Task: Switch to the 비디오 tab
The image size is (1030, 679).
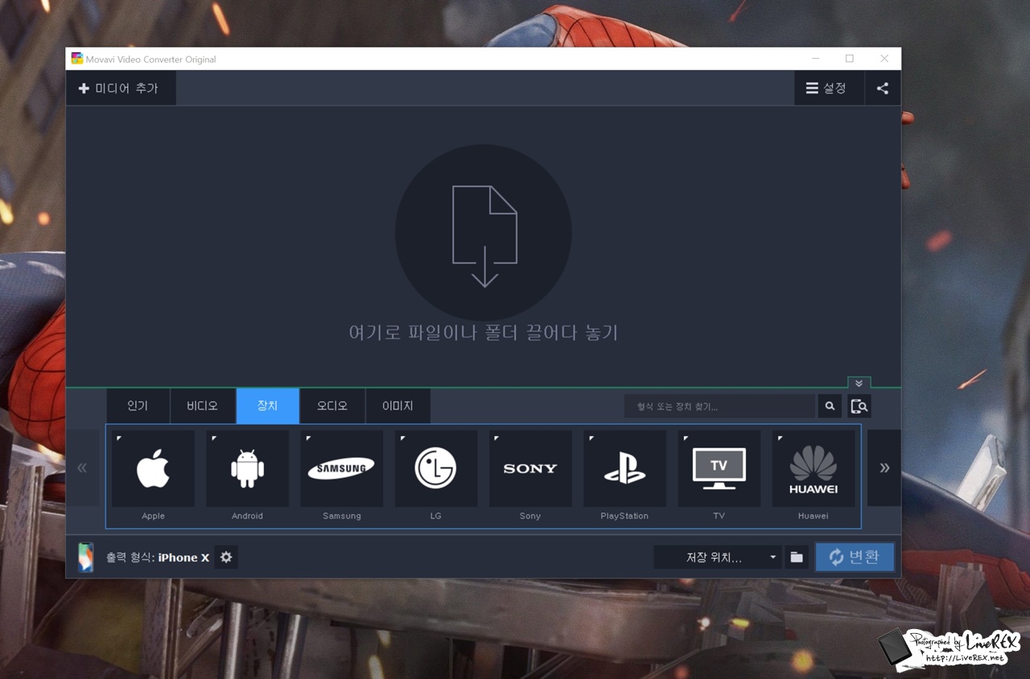Action: pyautogui.click(x=203, y=405)
